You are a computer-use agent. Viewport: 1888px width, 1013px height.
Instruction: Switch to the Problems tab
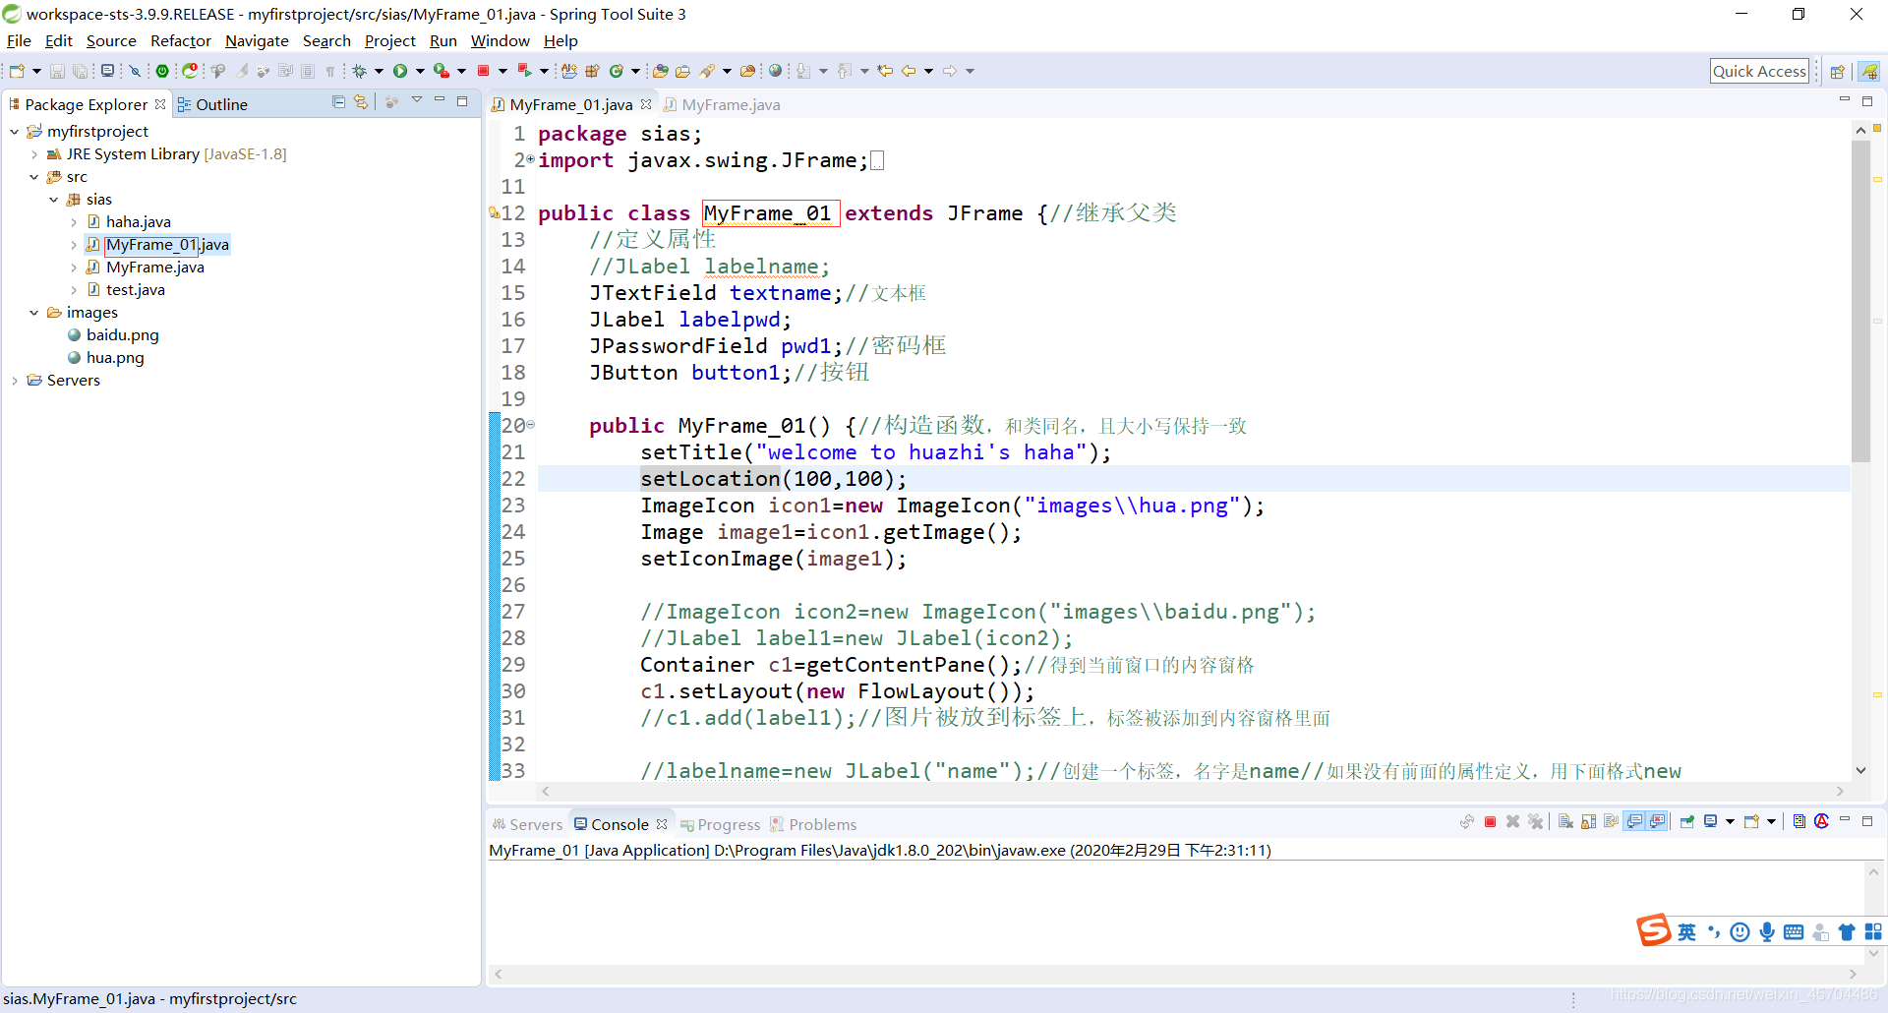click(x=813, y=824)
